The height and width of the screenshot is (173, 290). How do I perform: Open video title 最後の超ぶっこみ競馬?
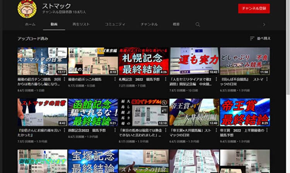(x=85, y=80)
